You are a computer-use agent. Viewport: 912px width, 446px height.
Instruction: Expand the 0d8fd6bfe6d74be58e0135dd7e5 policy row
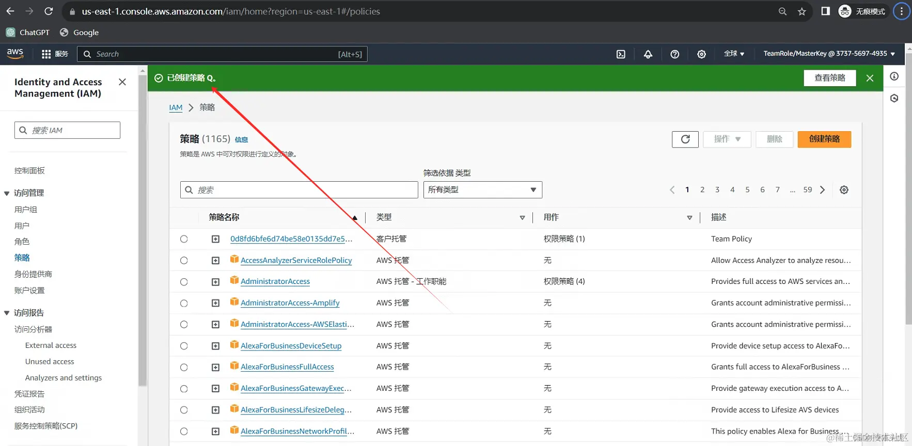[x=215, y=239]
